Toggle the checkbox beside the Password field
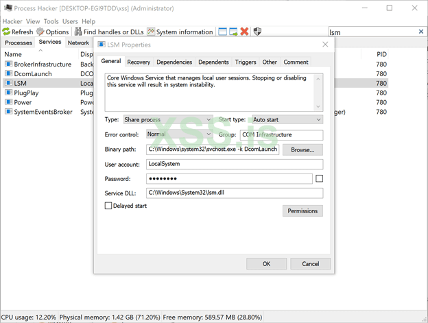Screen dimensions: 428x323 319,179
